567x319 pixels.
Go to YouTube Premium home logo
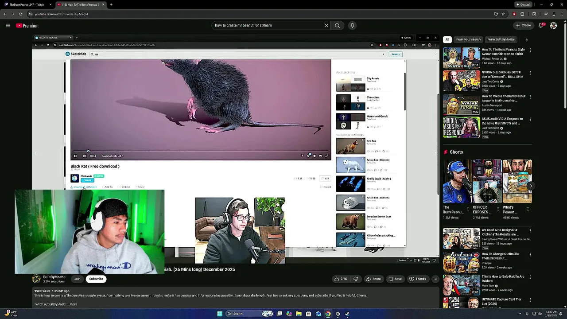tap(27, 26)
